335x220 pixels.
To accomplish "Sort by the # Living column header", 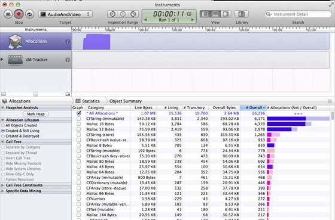I will coord(170,108).
